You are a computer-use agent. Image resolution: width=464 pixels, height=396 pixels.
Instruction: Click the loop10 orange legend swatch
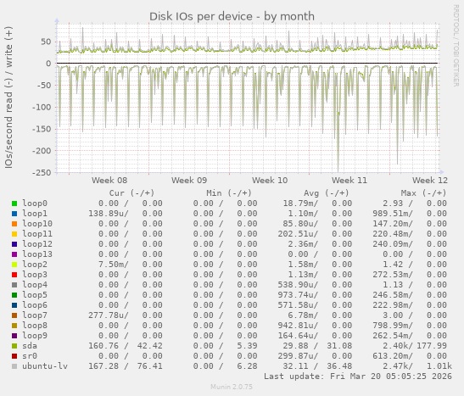tap(14, 224)
